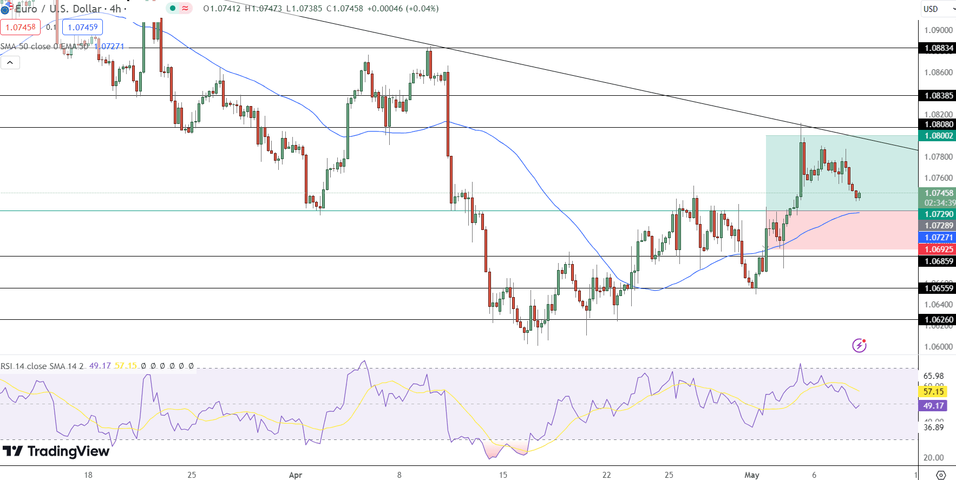Image resolution: width=956 pixels, height=480 pixels.
Task: Click the red 1.06925 stop price label
Action: coord(938,249)
